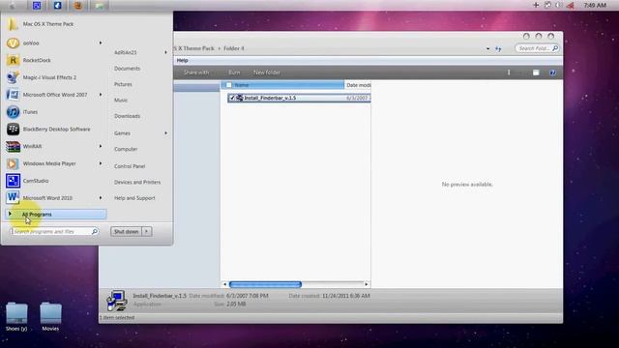Click Share with in Explorer toolbar
619x348 pixels.
click(196, 72)
